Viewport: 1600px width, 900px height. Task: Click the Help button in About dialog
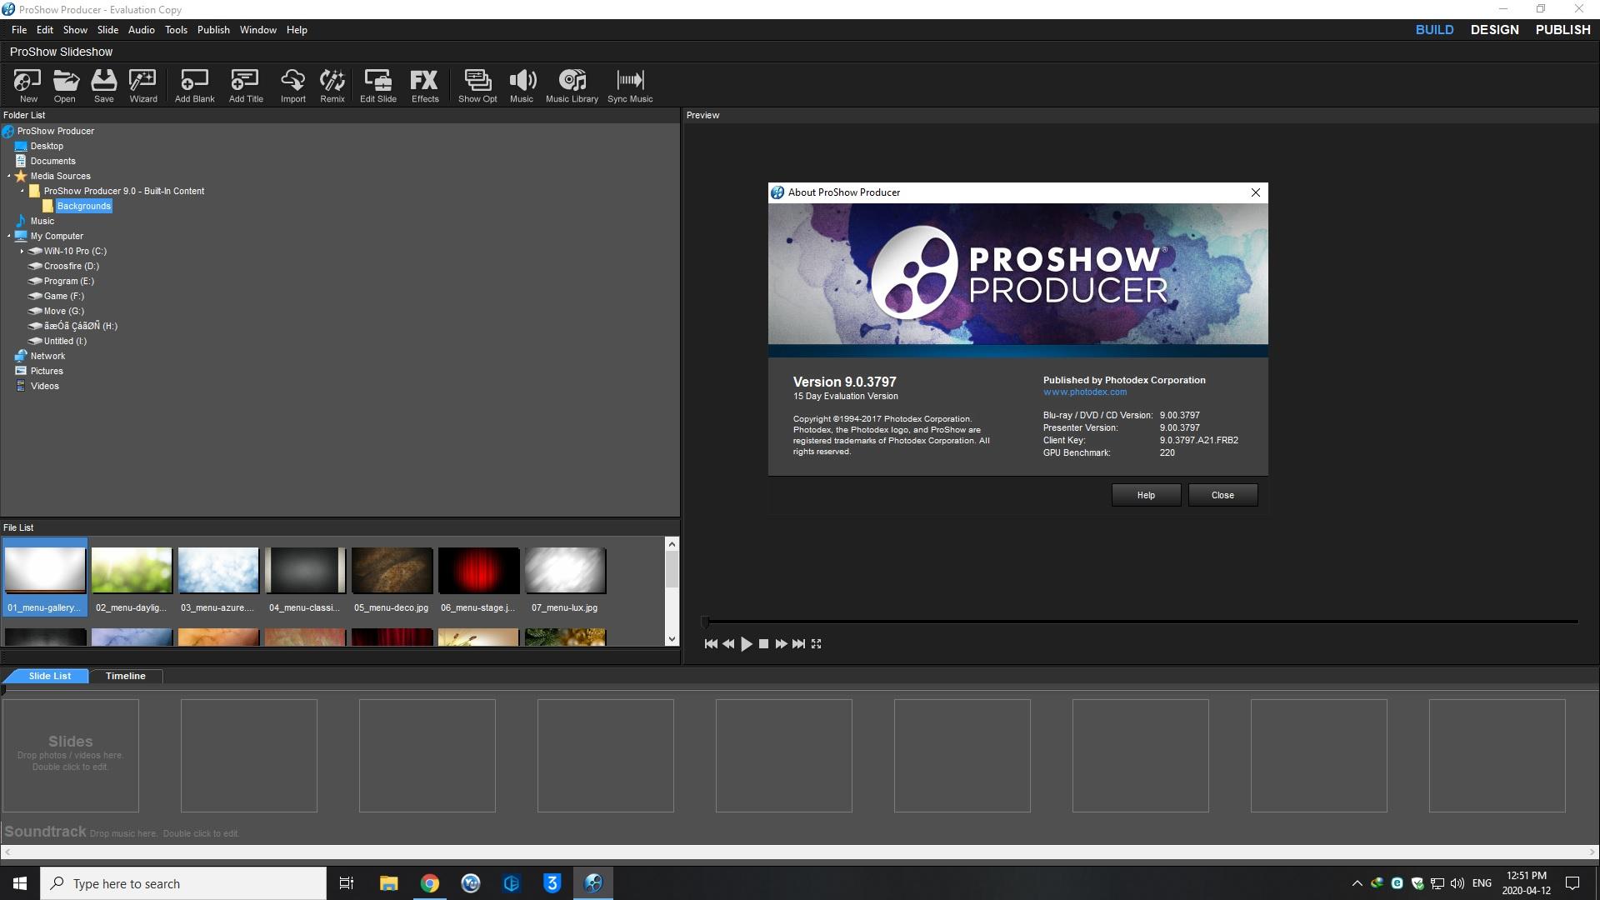tap(1146, 495)
